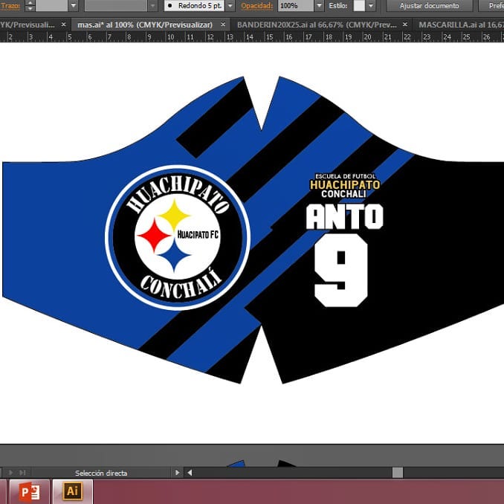Click the Ajustar documento button
504x504 pixels.
pyautogui.click(x=429, y=5)
